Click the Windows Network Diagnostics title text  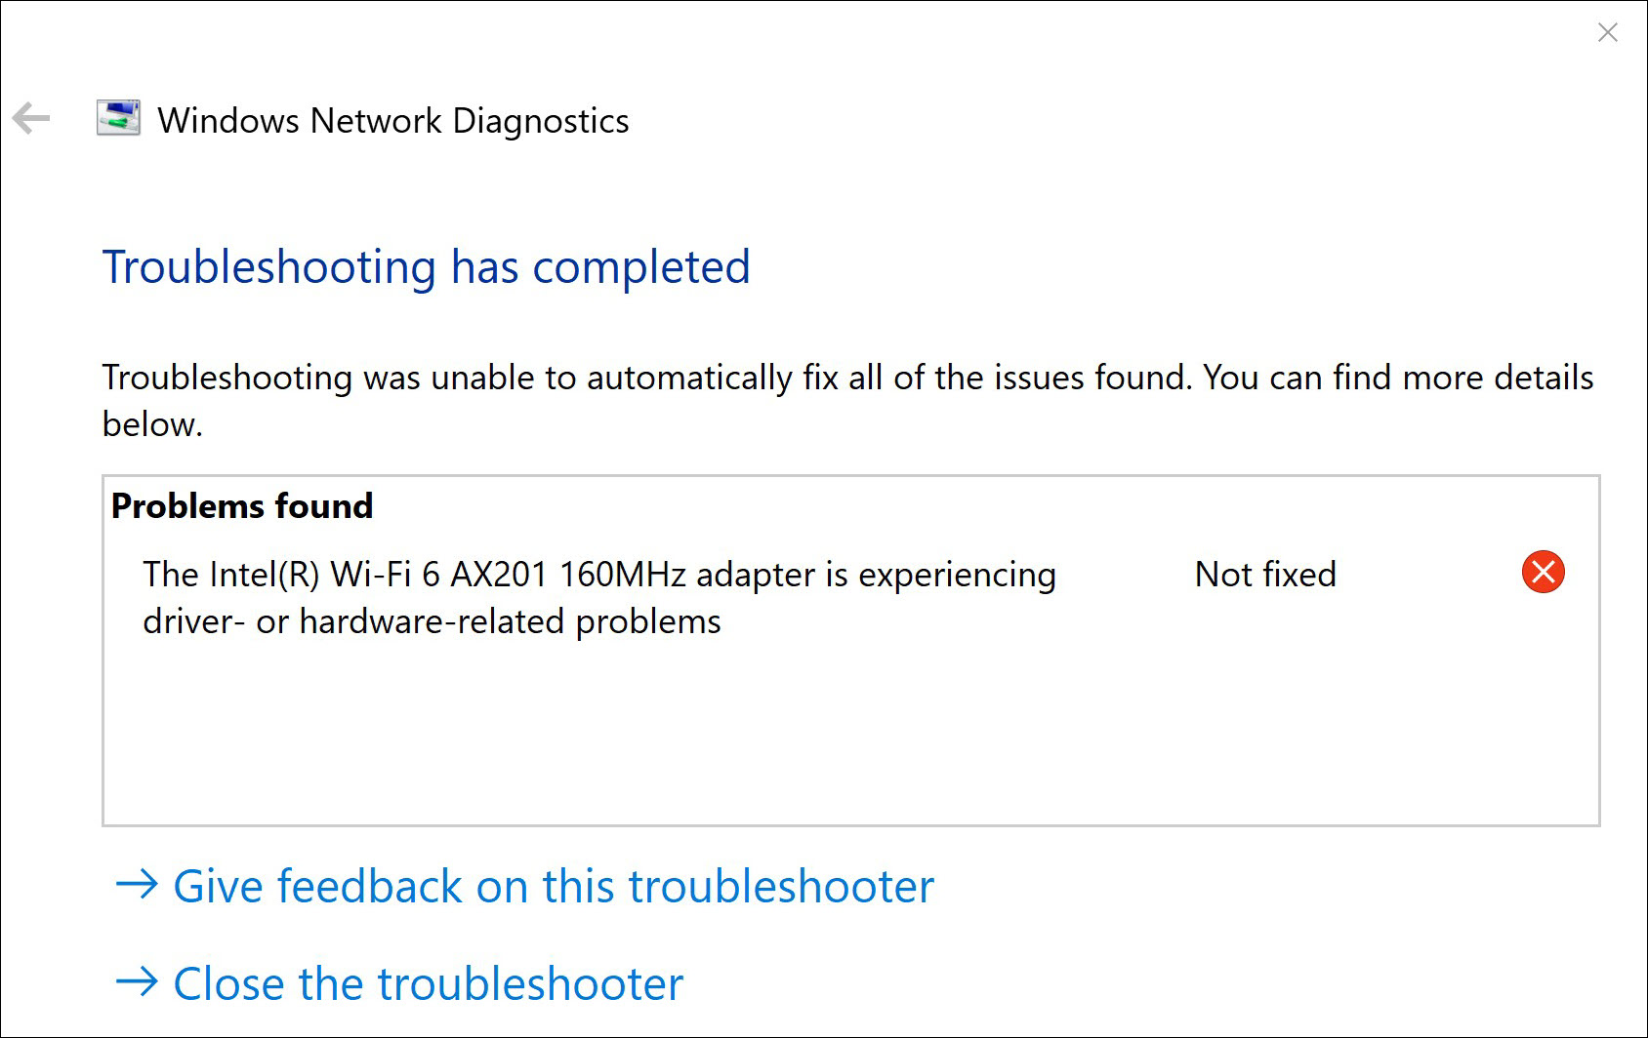392,121
